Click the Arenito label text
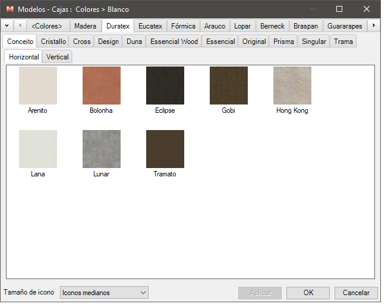The width and height of the screenshot is (391, 307). pos(37,110)
